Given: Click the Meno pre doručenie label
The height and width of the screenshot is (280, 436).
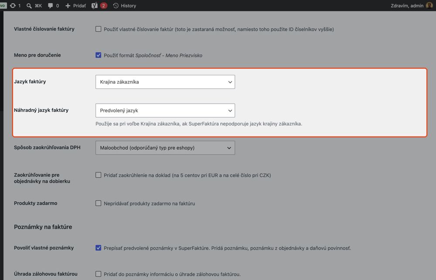Looking at the screenshot, I should 37,55.
